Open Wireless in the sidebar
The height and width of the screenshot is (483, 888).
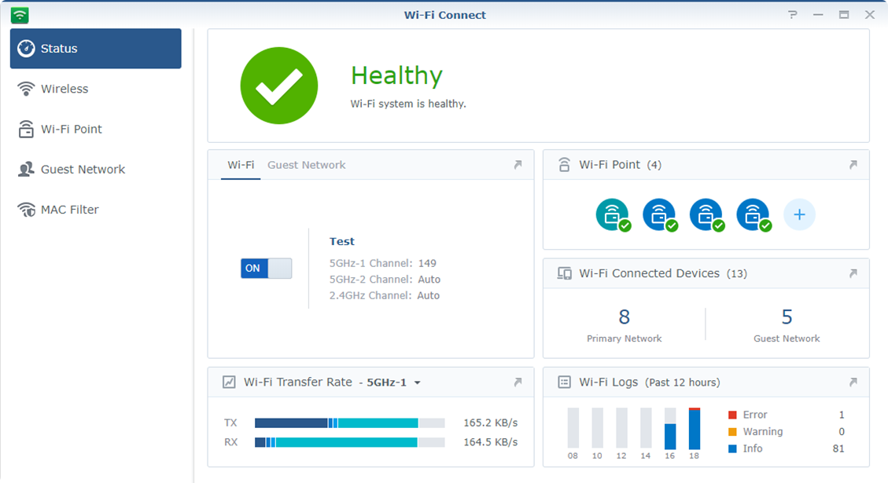(64, 89)
